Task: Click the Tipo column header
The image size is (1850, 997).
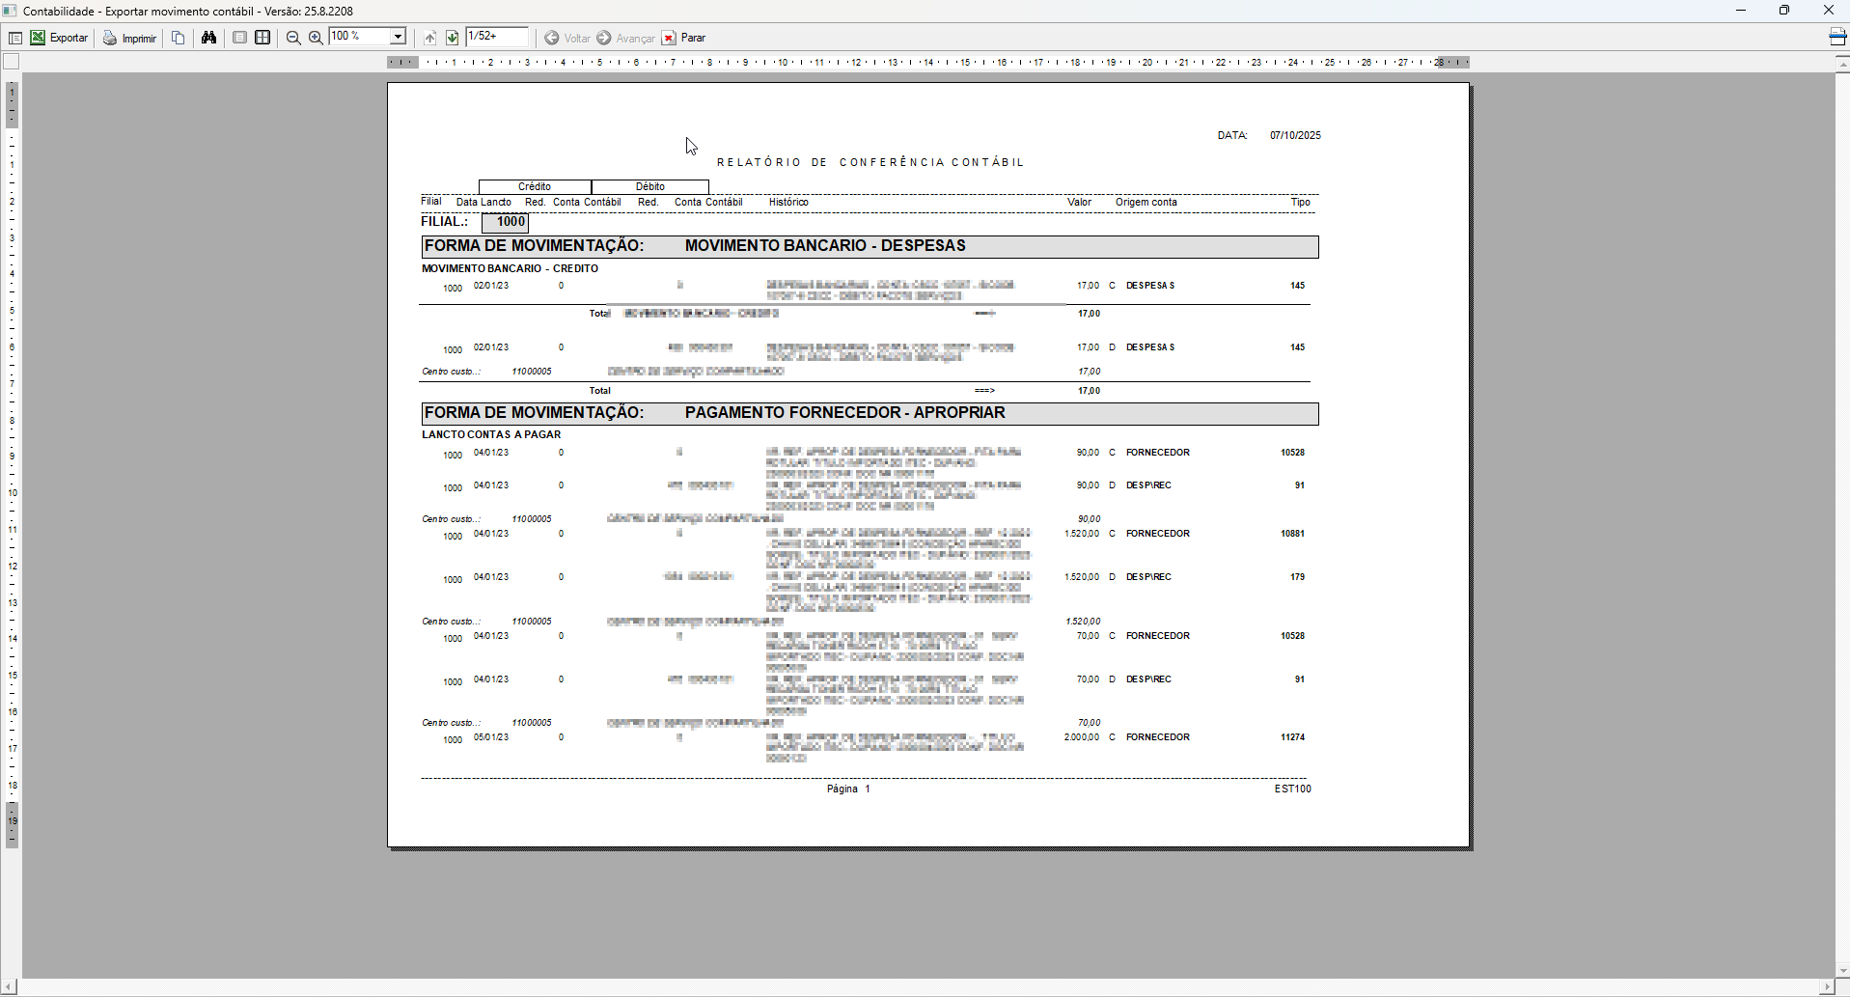Action: click(1301, 202)
